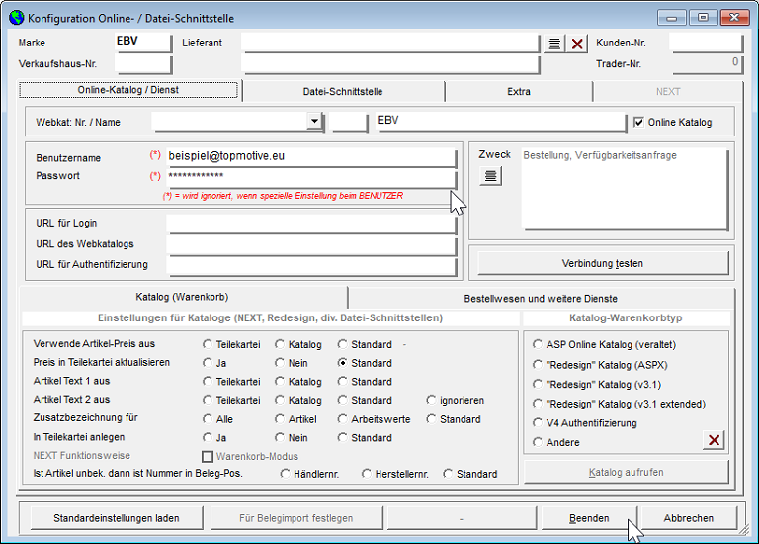This screenshot has width=759, height=544.
Task: Switch to Online-Katalog / Dienst tab
Action: click(128, 90)
